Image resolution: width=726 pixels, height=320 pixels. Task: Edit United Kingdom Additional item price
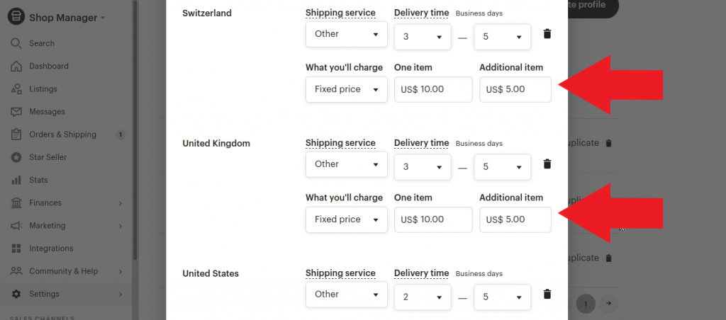515,219
